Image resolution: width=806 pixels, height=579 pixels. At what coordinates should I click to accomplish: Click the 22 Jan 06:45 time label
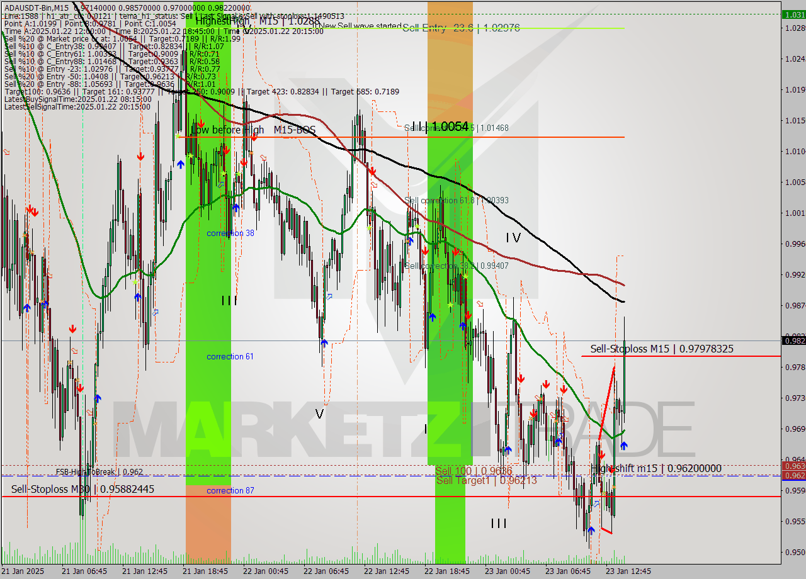(x=326, y=571)
